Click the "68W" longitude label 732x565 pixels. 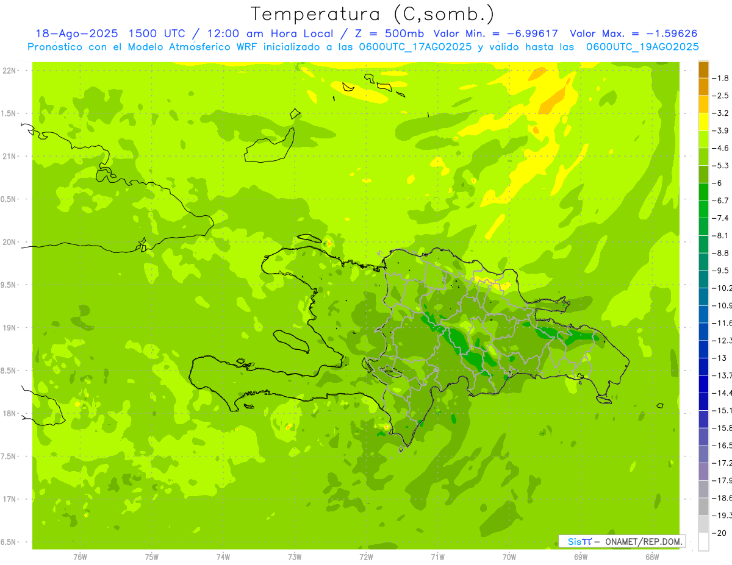652,557
